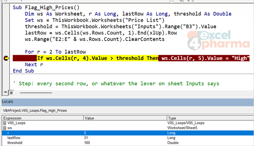Click the Dim ws As Worksheet line
The image size is (254, 146).
[128, 14]
